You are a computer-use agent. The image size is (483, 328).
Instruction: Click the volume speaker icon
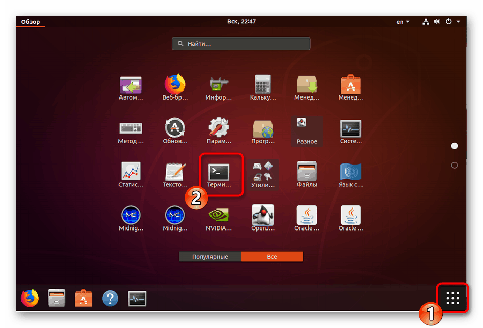pos(437,21)
